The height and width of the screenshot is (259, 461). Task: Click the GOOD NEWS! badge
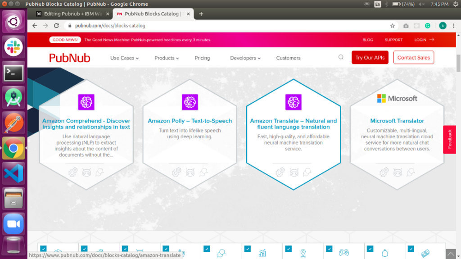[65, 40]
